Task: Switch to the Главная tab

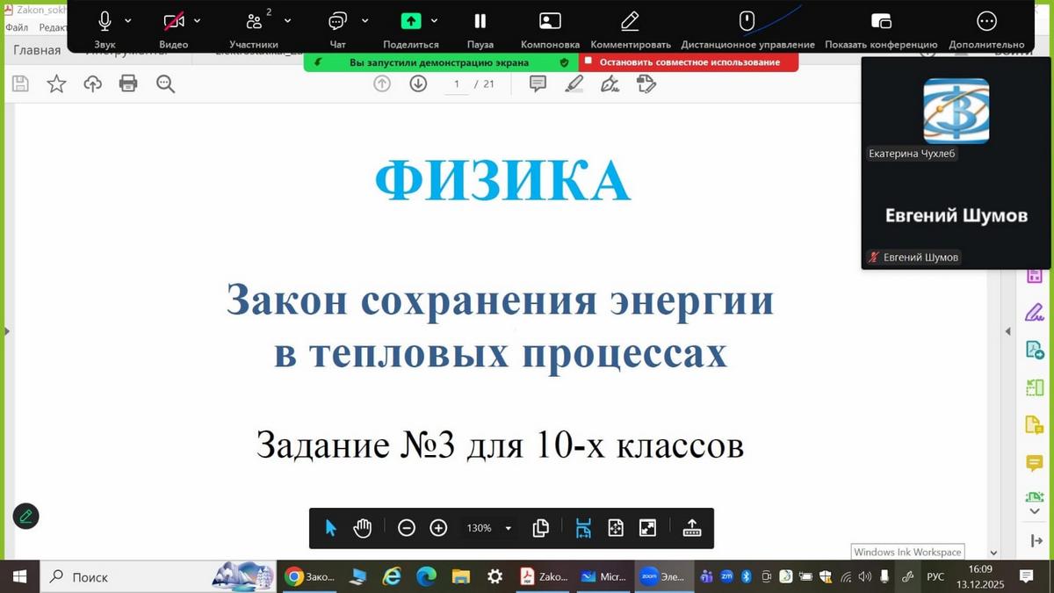Action: coord(37,51)
